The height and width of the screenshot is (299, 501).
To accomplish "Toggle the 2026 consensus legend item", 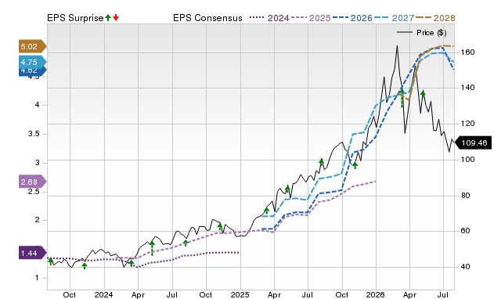I will [x=352, y=18].
